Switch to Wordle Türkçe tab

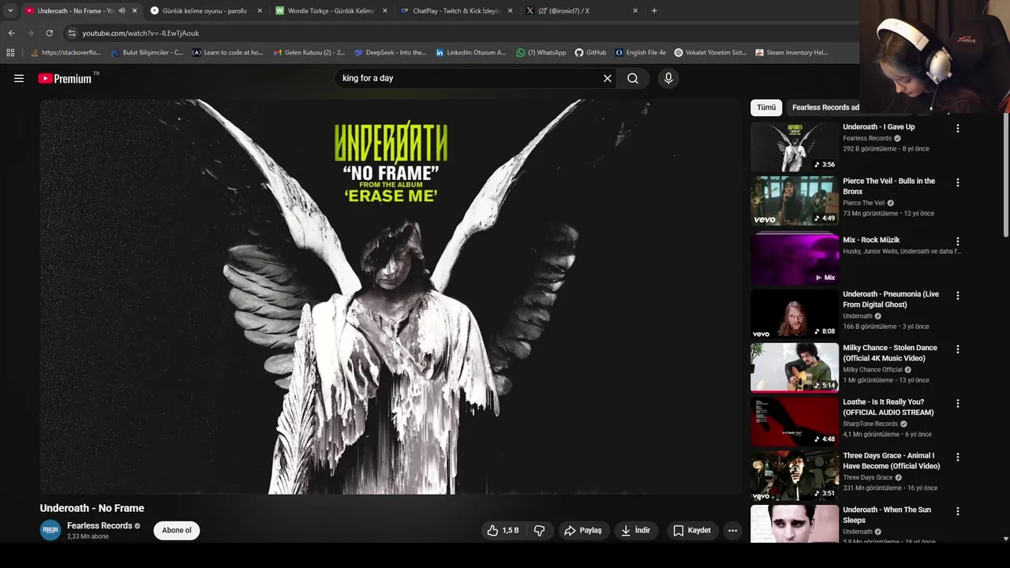(331, 11)
